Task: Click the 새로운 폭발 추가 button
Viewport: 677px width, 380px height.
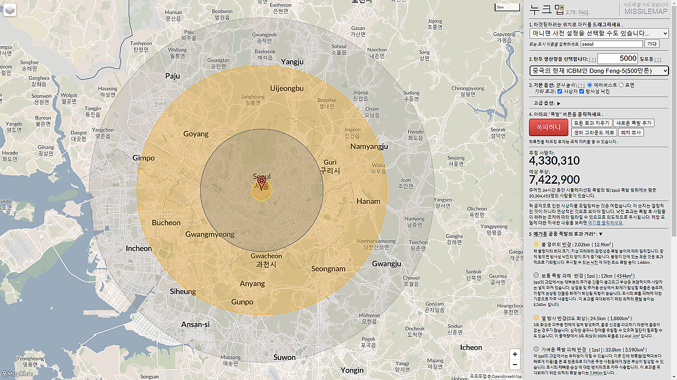Action: (x=634, y=123)
